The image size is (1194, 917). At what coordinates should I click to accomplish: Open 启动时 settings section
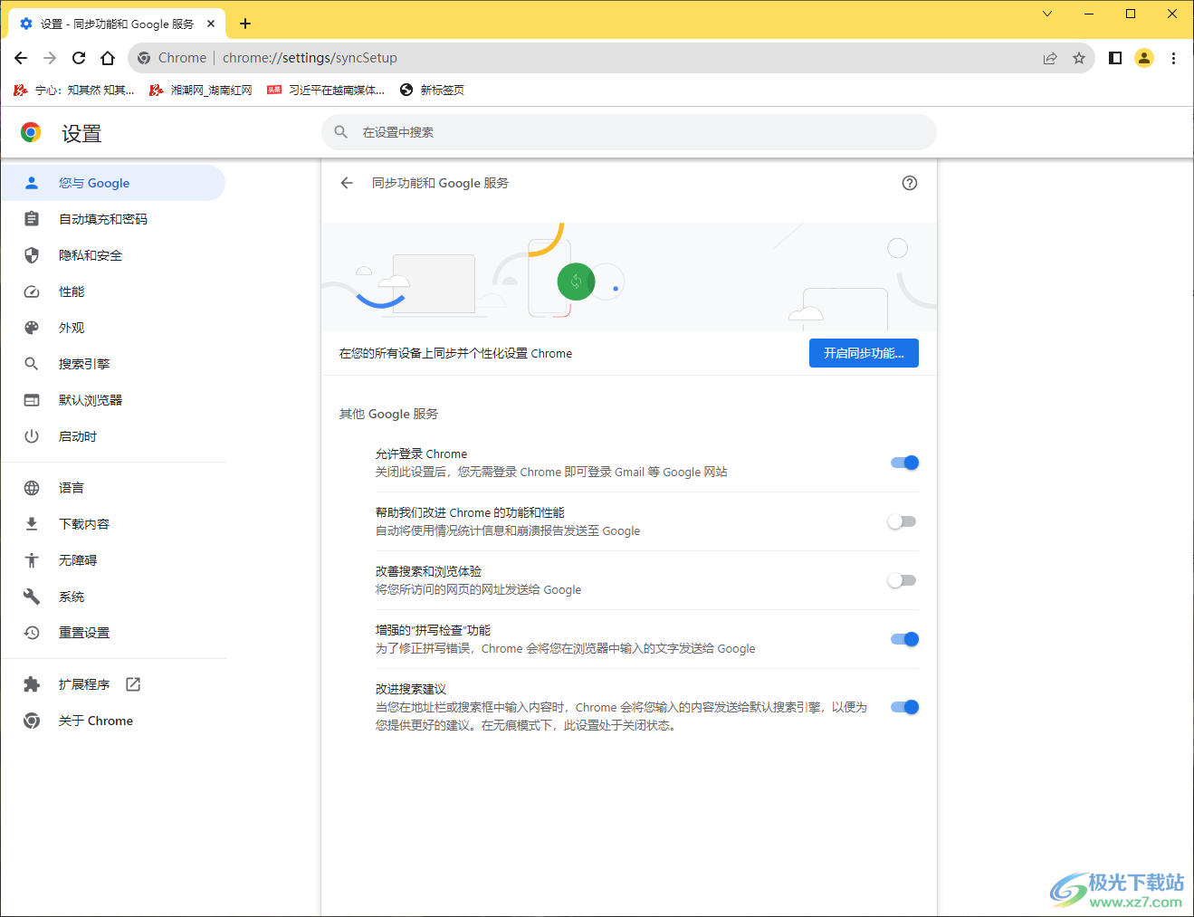click(113, 436)
